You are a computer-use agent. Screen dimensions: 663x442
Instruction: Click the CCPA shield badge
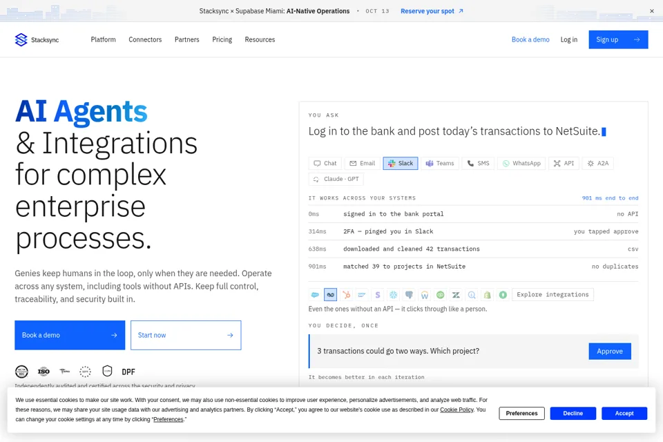click(108, 371)
